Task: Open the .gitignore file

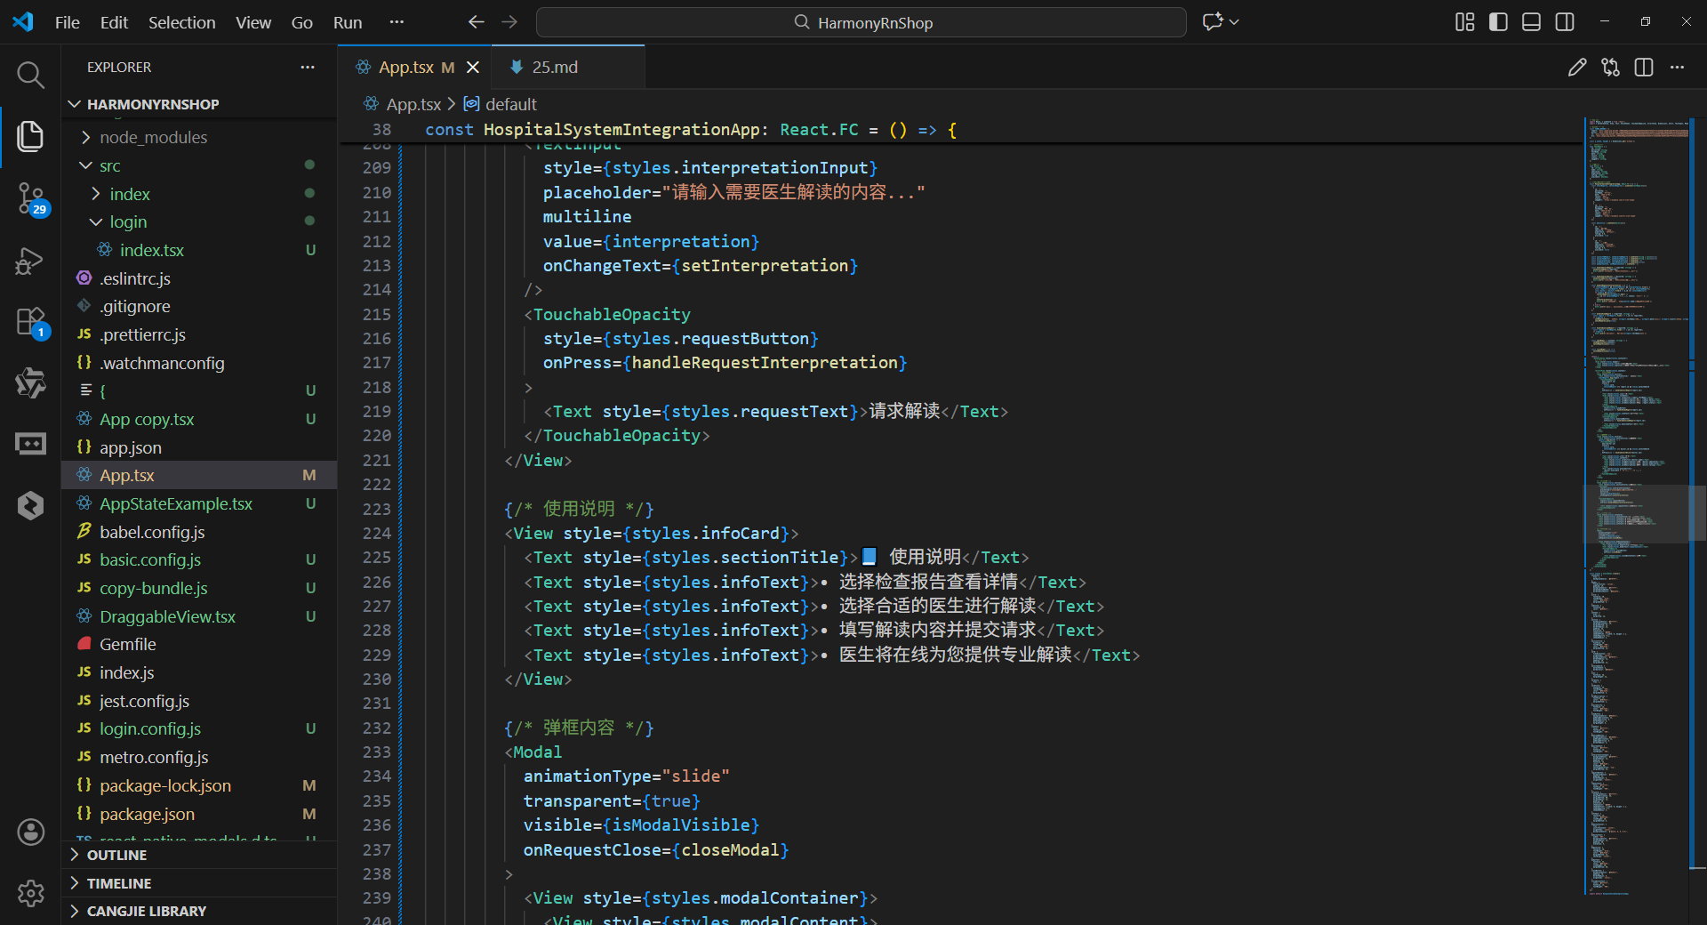Action: (x=199, y=306)
